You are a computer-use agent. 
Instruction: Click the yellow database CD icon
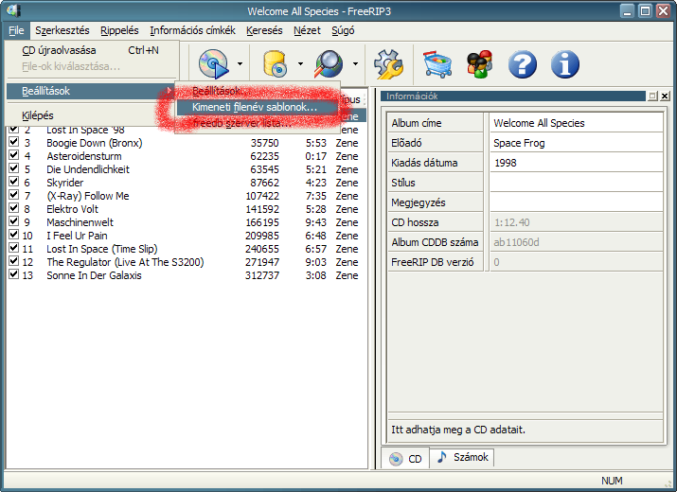275,64
